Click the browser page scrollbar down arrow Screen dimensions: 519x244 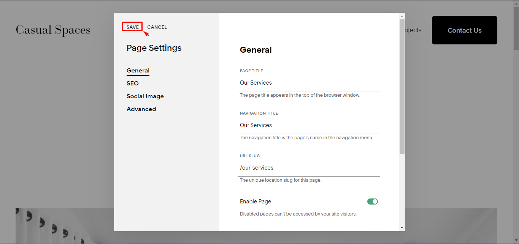pyautogui.click(x=516, y=241)
